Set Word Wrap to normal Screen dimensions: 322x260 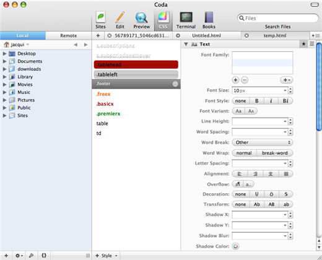point(244,153)
